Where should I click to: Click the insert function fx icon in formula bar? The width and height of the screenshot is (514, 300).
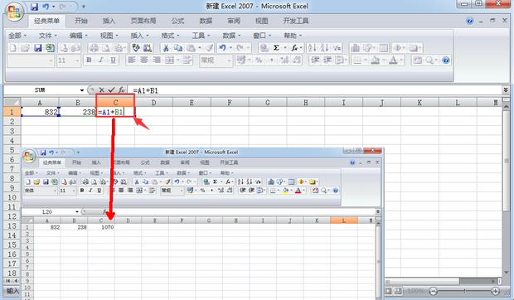click(121, 90)
